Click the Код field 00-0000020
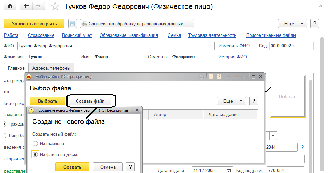 click(292, 46)
